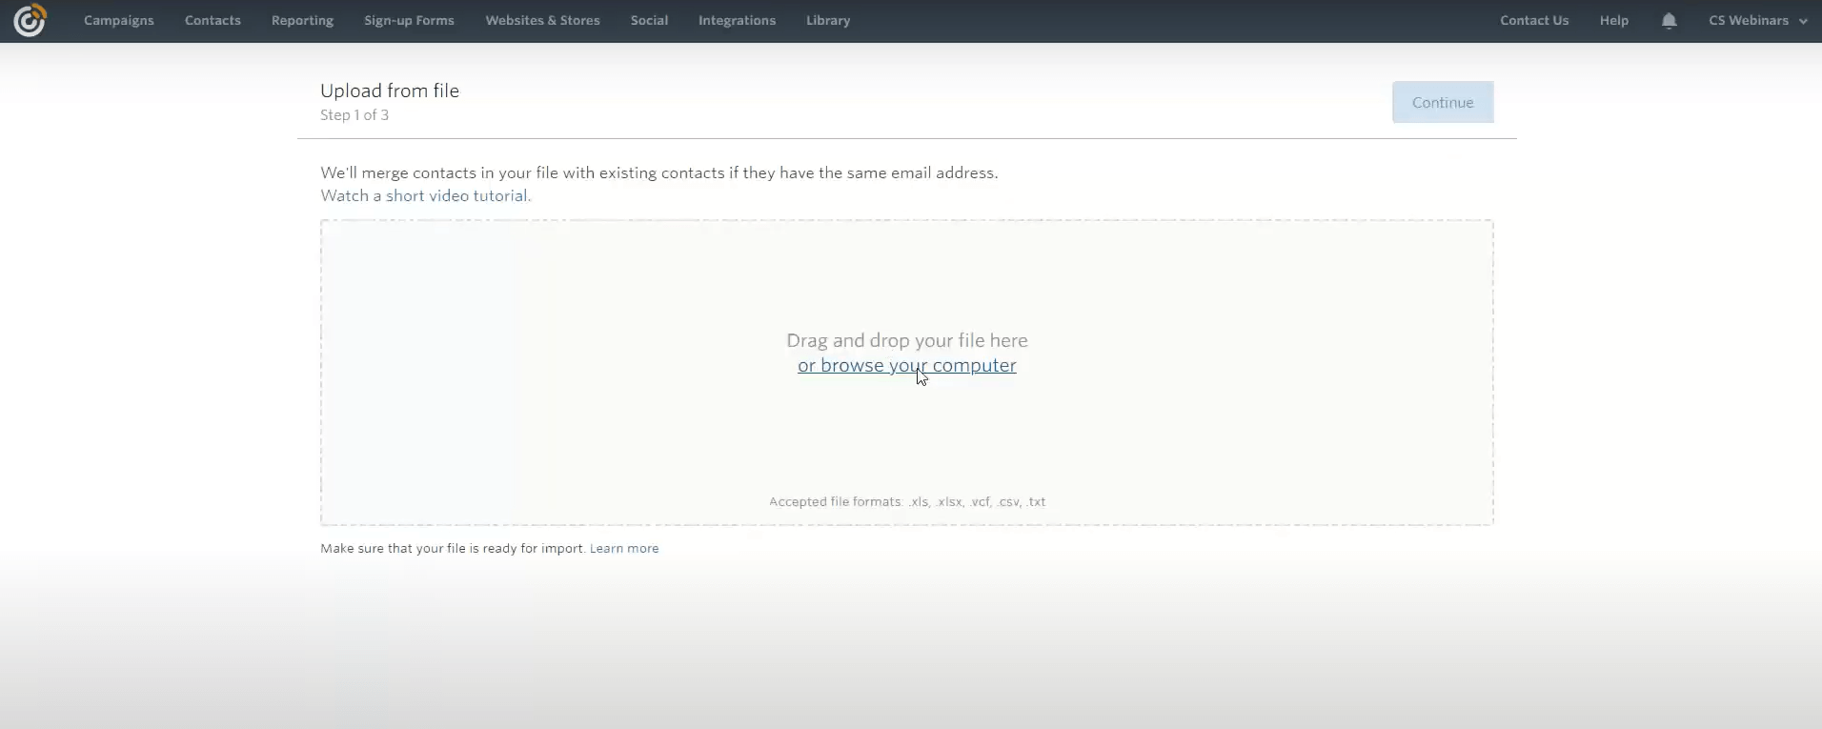Open the Reporting tab
This screenshot has height=729, width=1822.
pyautogui.click(x=302, y=21)
